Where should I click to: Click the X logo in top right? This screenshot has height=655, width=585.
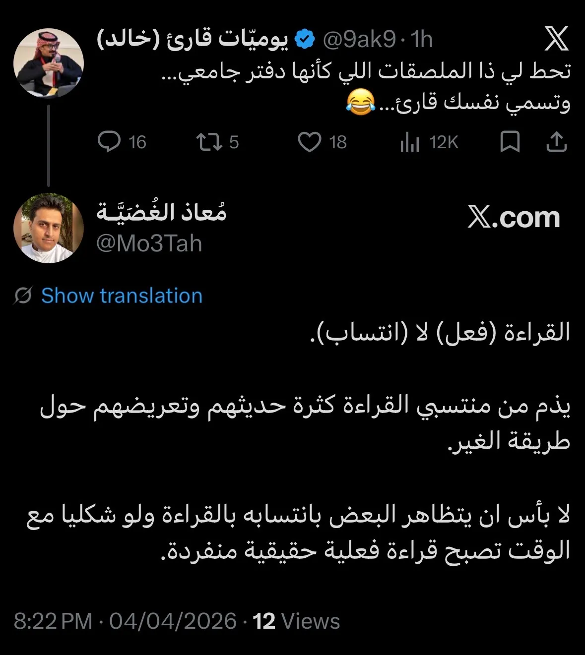tap(556, 39)
